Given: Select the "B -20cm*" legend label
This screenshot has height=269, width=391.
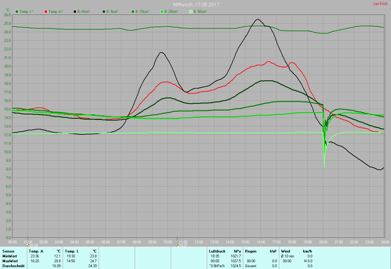Looking at the screenshot, I should coord(171,12).
